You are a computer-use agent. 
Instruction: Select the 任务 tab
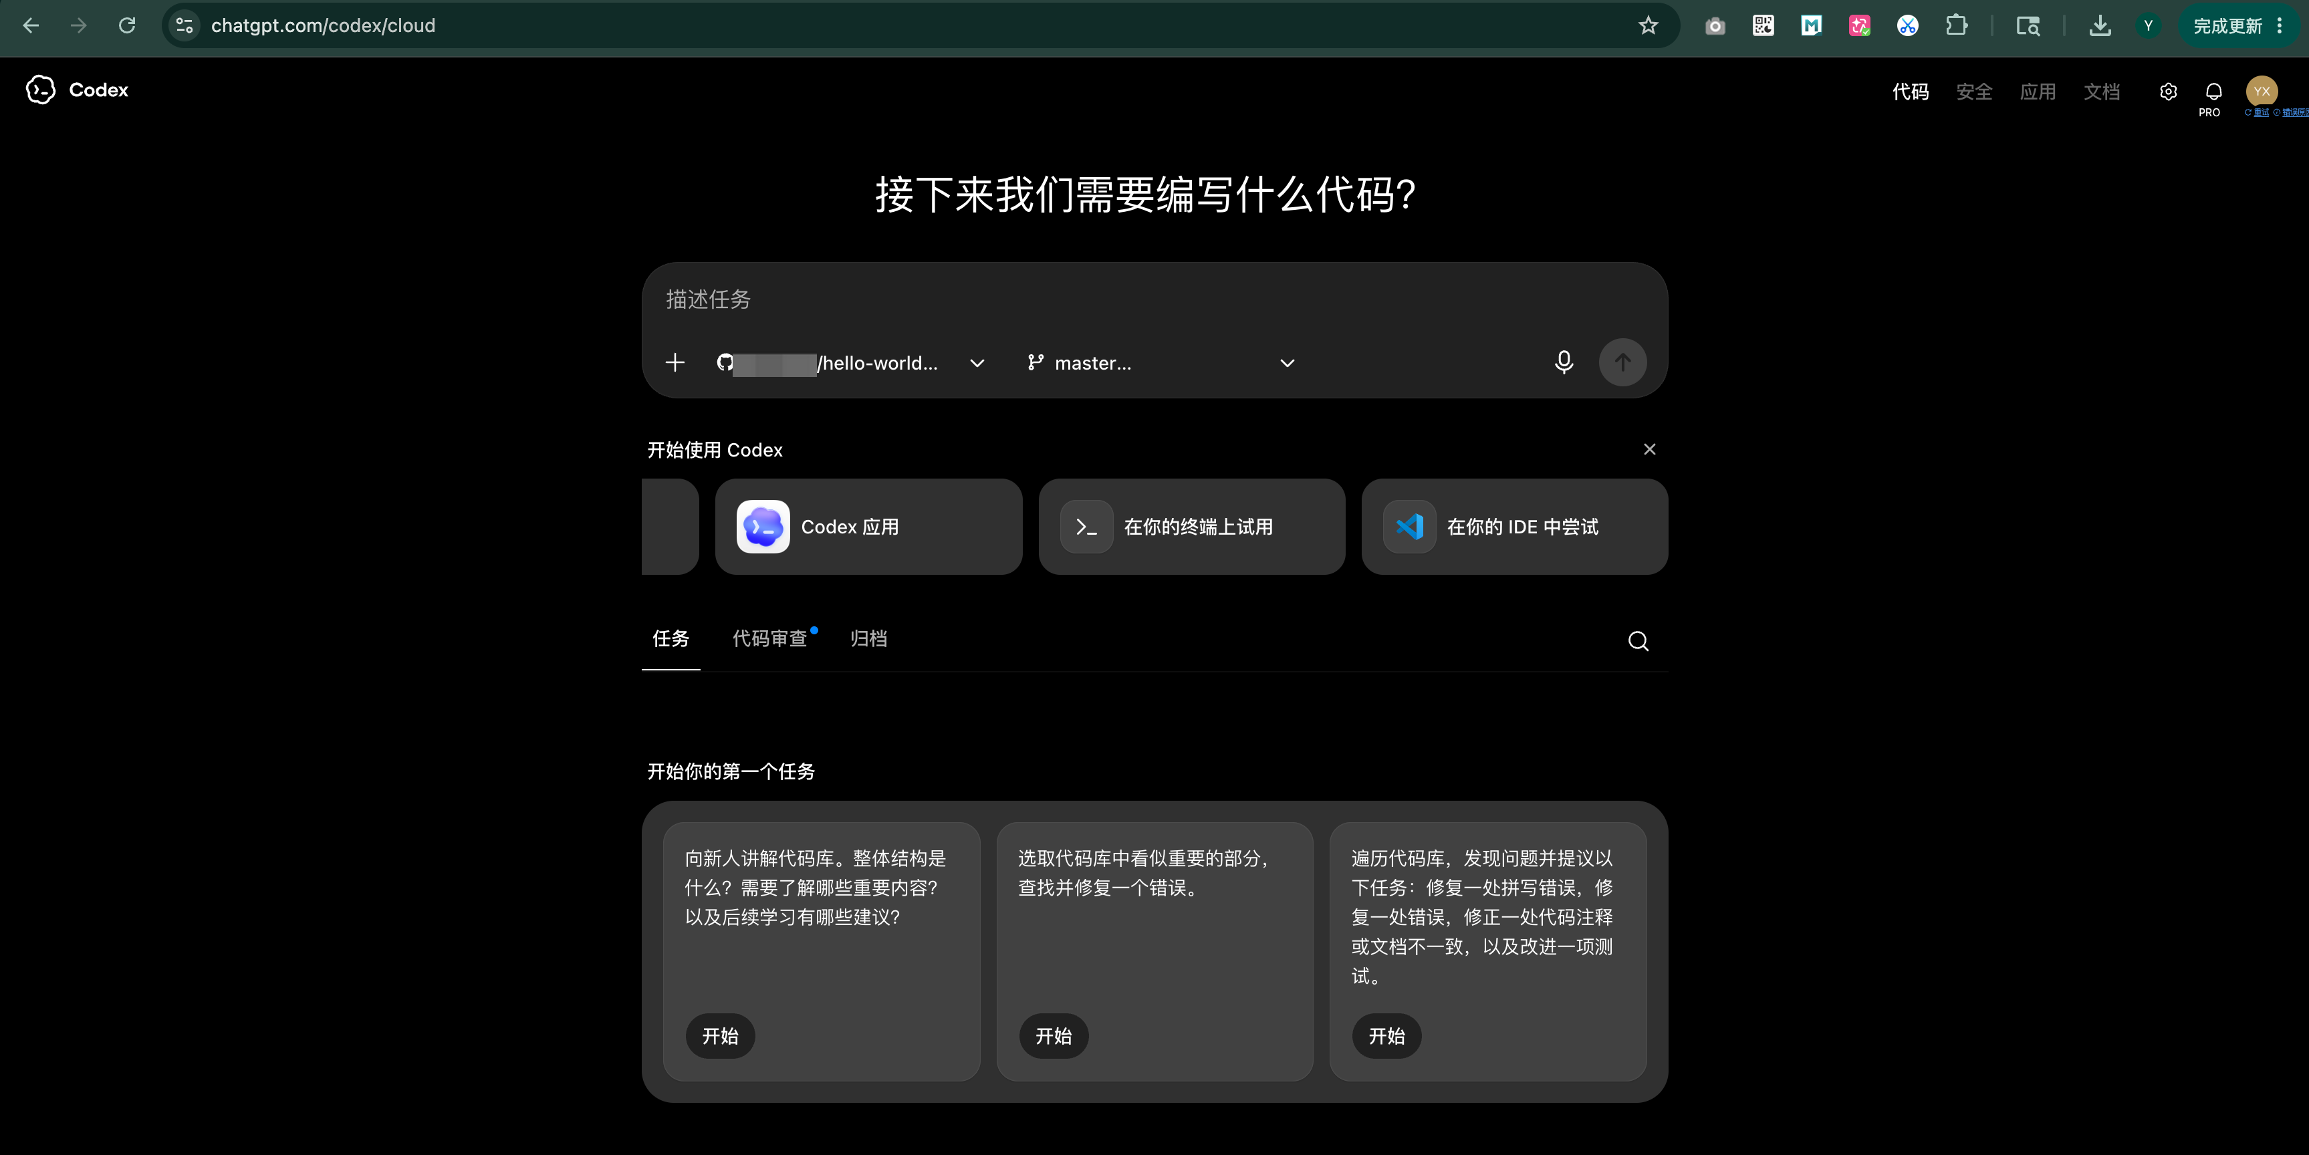[671, 639]
